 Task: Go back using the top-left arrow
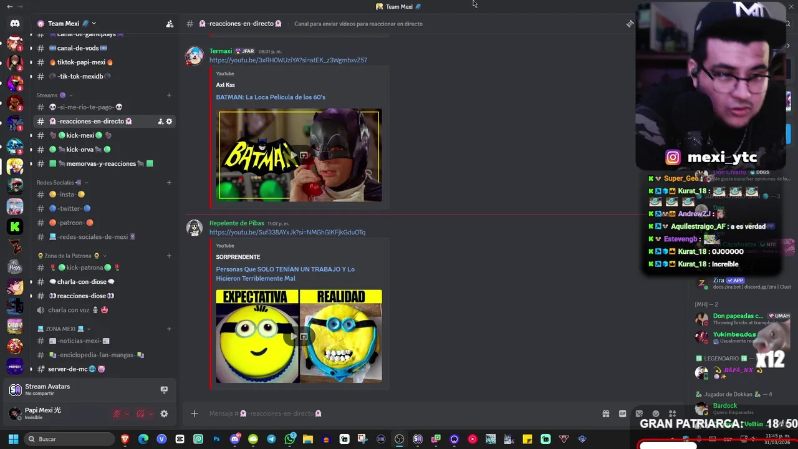click(9, 6)
